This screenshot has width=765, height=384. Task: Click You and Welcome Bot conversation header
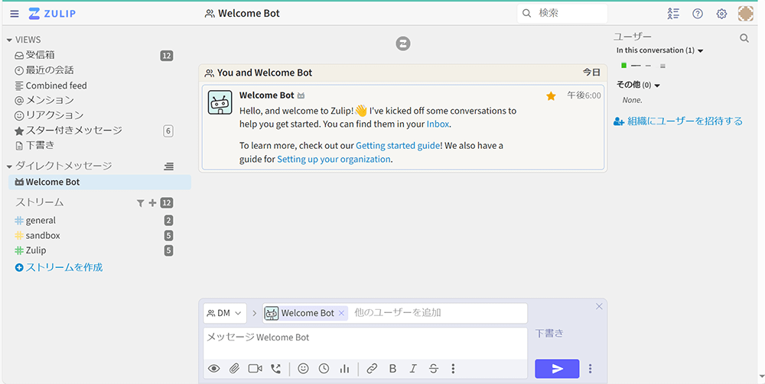pyautogui.click(x=265, y=73)
